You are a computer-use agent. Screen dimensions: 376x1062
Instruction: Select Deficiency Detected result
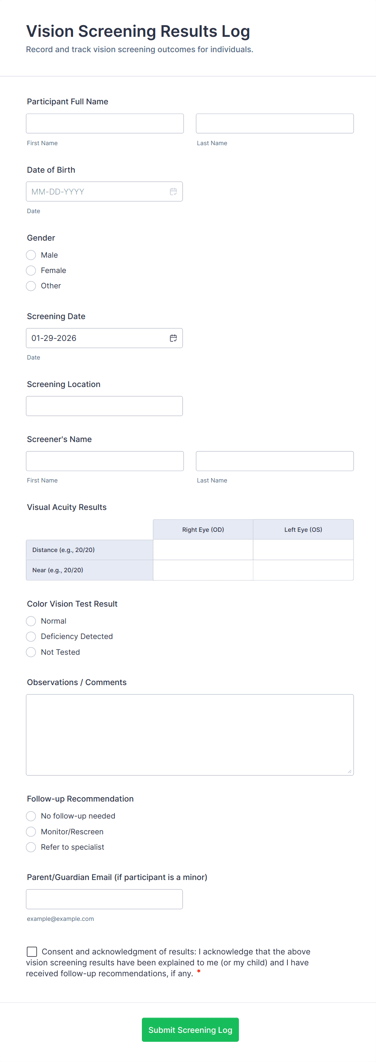pyautogui.click(x=30, y=636)
